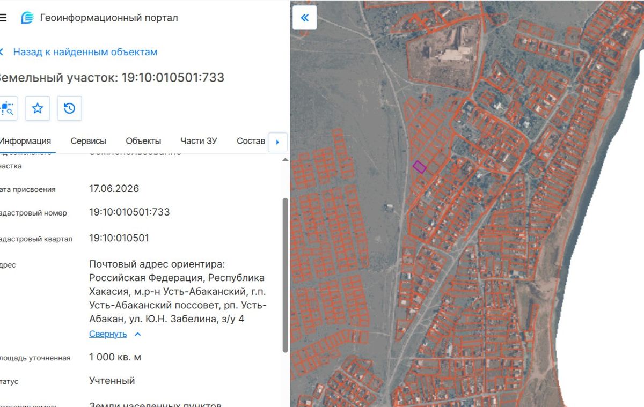Click the Геоинформационный портал logo icon

(x=27, y=18)
